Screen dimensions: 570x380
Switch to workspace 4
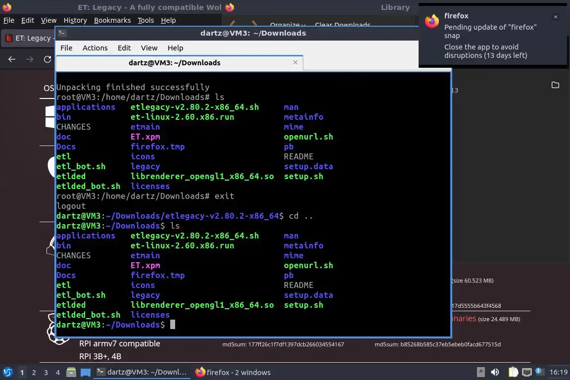click(58, 373)
